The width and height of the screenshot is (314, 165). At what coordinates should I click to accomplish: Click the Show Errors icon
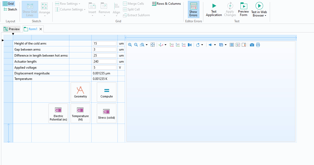coord(193,9)
